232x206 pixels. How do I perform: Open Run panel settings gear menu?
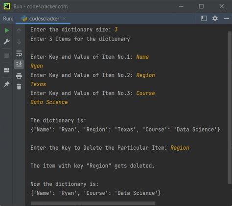215,19
